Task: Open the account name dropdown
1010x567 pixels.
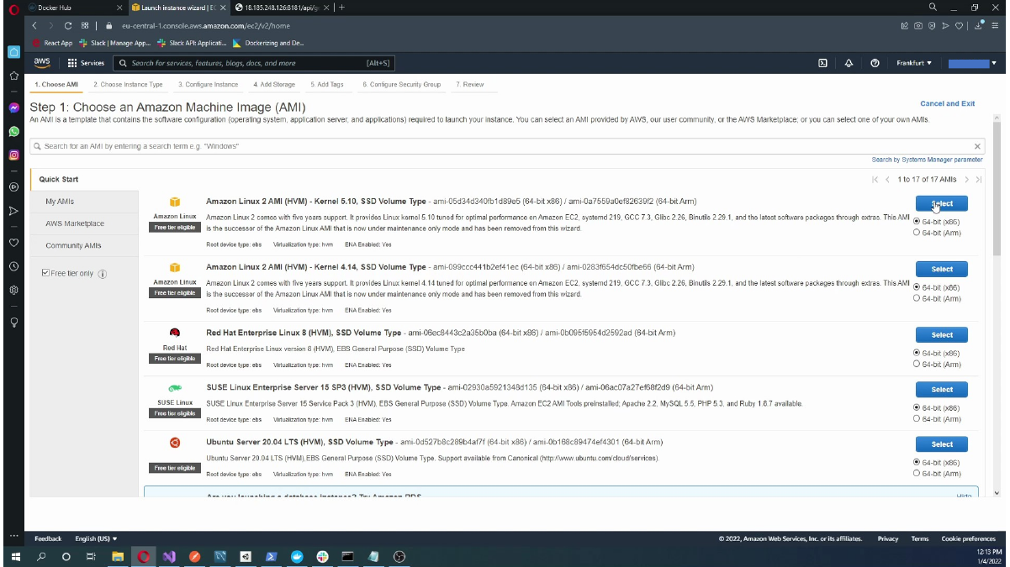Action: coord(973,63)
